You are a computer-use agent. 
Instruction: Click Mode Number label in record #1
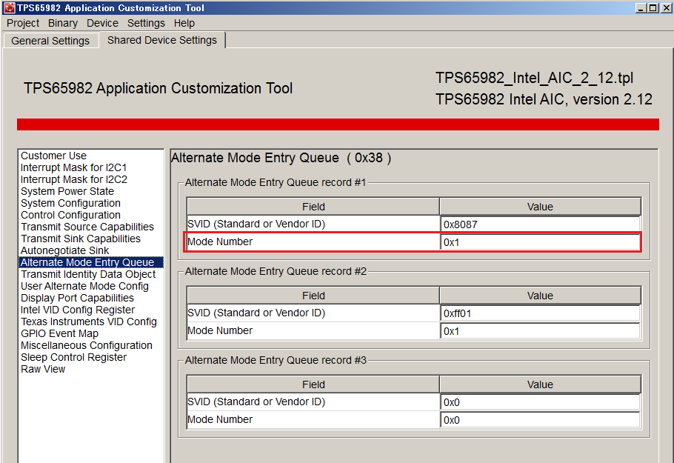[x=313, y=242]
